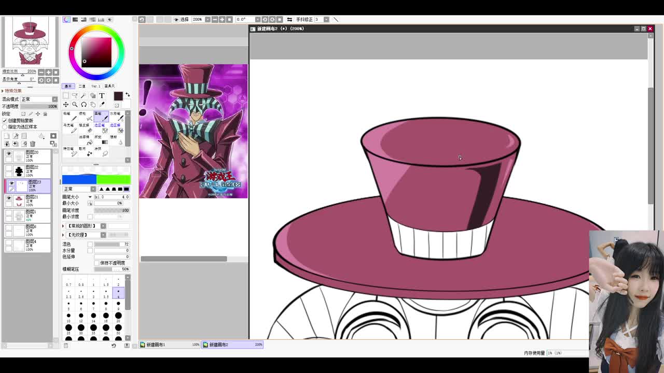
Task: Switch to the 基本 tool tab
Action: pos(68,86)
